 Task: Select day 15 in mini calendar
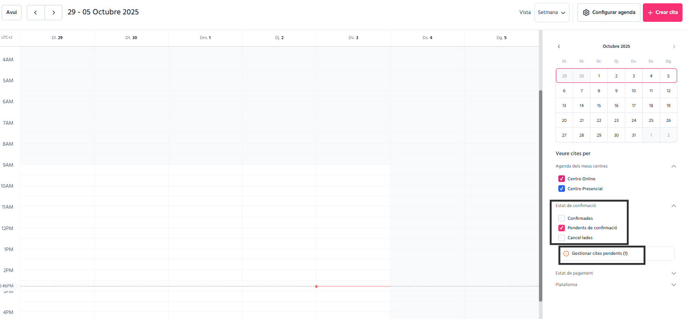(599, 106)
